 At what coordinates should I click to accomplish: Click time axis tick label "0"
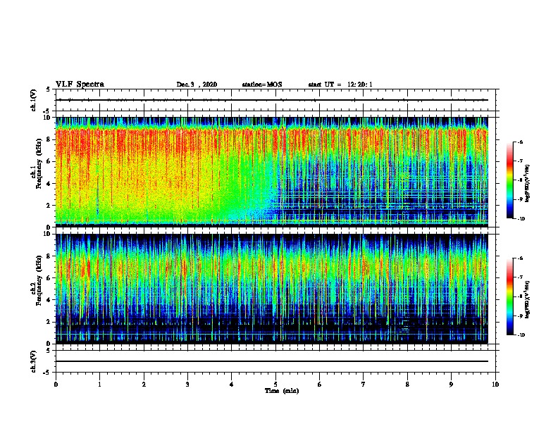[x=56, y=385]
